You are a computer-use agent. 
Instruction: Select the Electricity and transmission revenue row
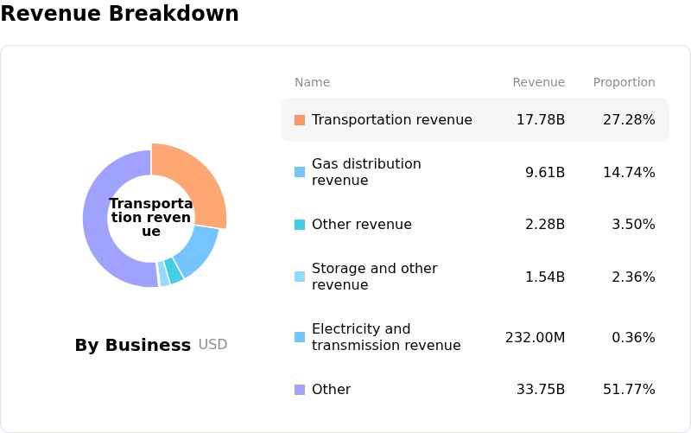coord(475,337)
